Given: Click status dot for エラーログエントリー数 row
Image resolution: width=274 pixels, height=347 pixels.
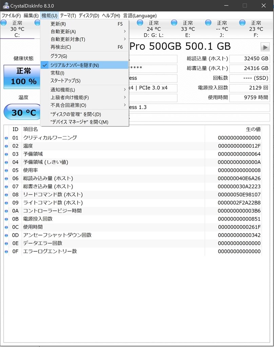Looking at the screenshot, I should [x=6, y=252].
